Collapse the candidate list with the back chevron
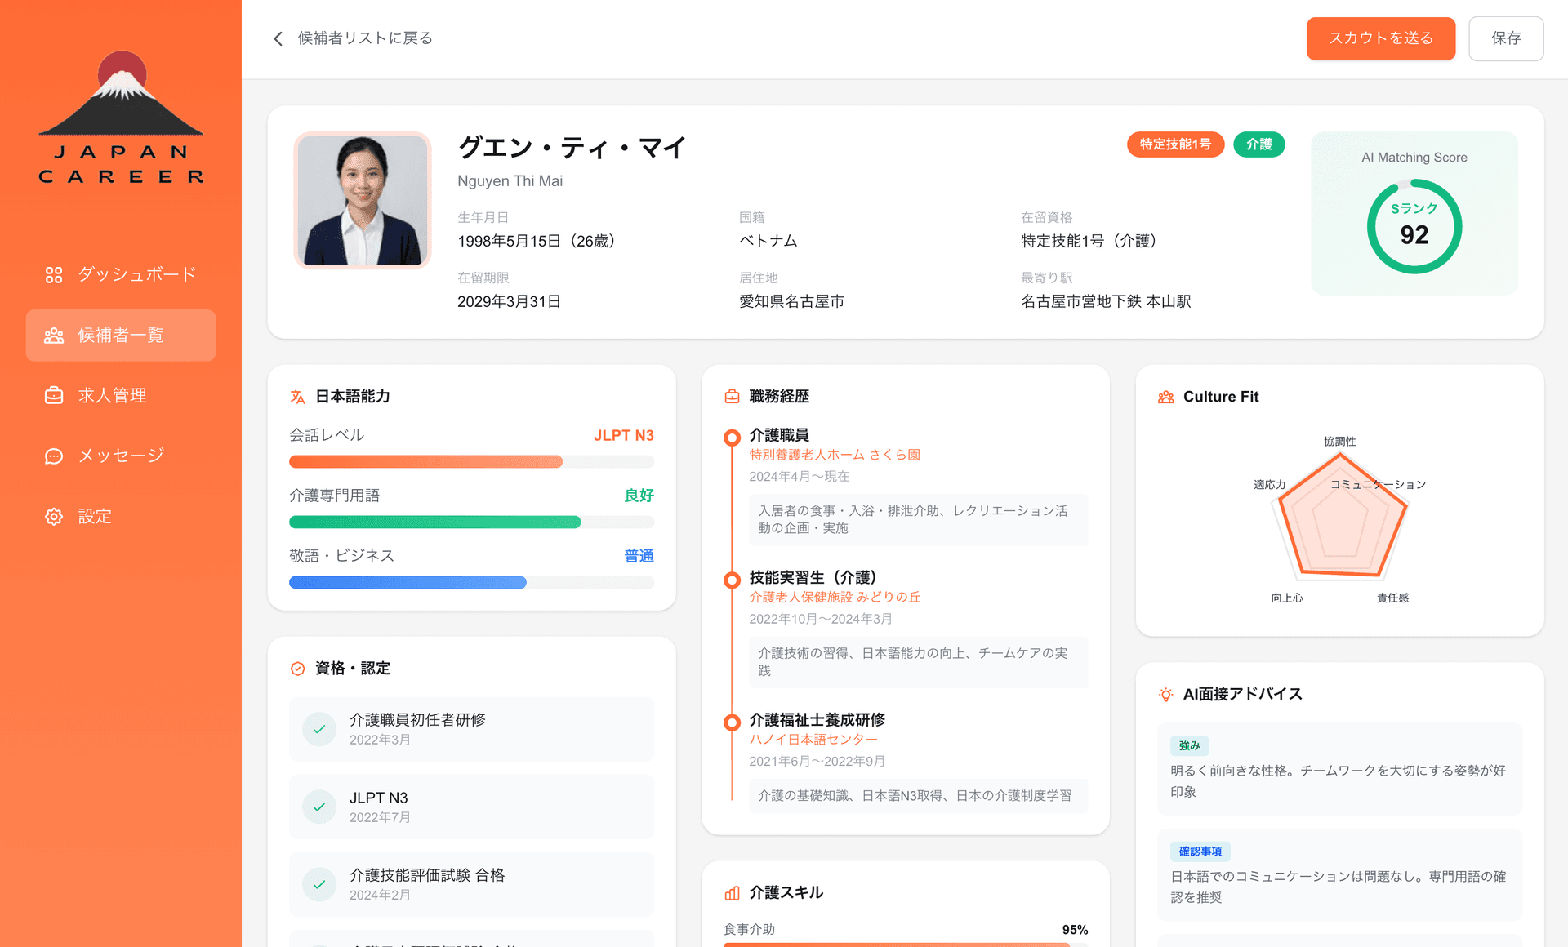The height and width of the screenshot is (947, 1568). pyautogui.click(x=276, y=38)
